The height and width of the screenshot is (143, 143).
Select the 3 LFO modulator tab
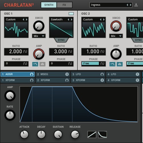(x=88, y=74)
